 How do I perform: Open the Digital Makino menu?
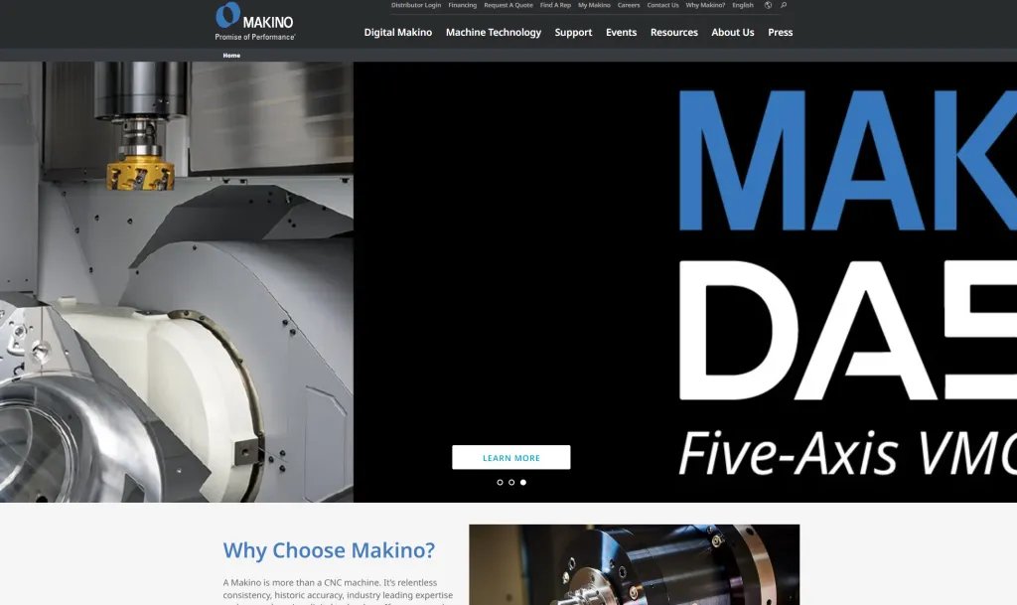coord(398,33)
